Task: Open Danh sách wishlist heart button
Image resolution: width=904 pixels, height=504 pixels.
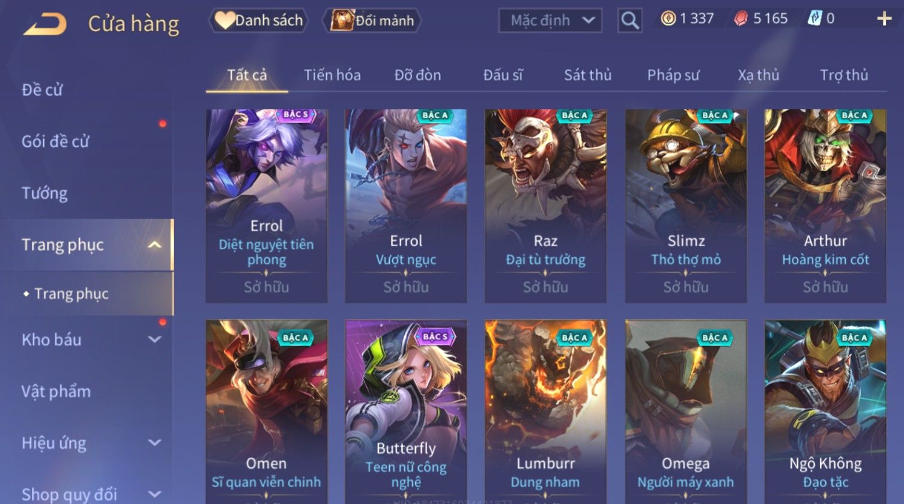Action: 259,20
